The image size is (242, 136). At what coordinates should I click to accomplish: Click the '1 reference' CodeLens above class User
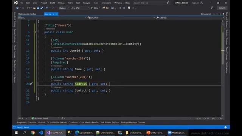coord(50,29)
